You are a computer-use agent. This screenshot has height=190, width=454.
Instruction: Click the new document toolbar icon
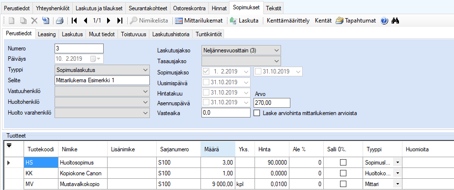tap(11, 21)
